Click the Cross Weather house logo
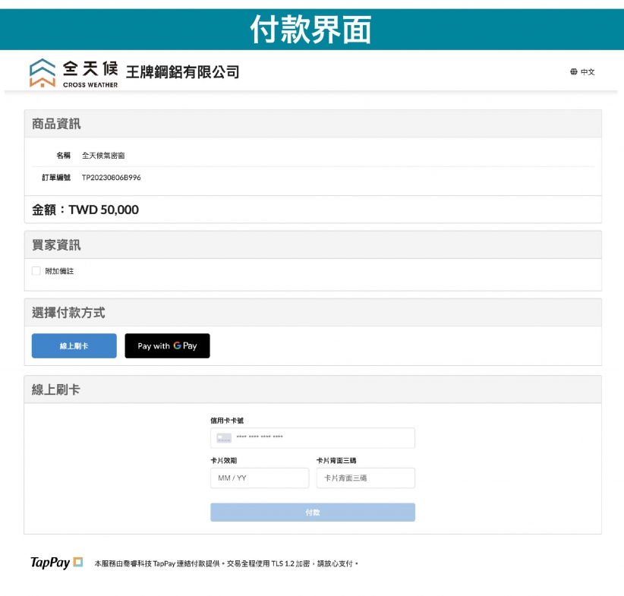This screenshot has width=624, height=596. (43, 72)
